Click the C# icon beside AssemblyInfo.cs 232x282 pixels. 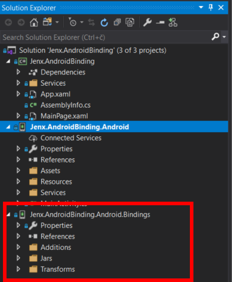[33, 105]
